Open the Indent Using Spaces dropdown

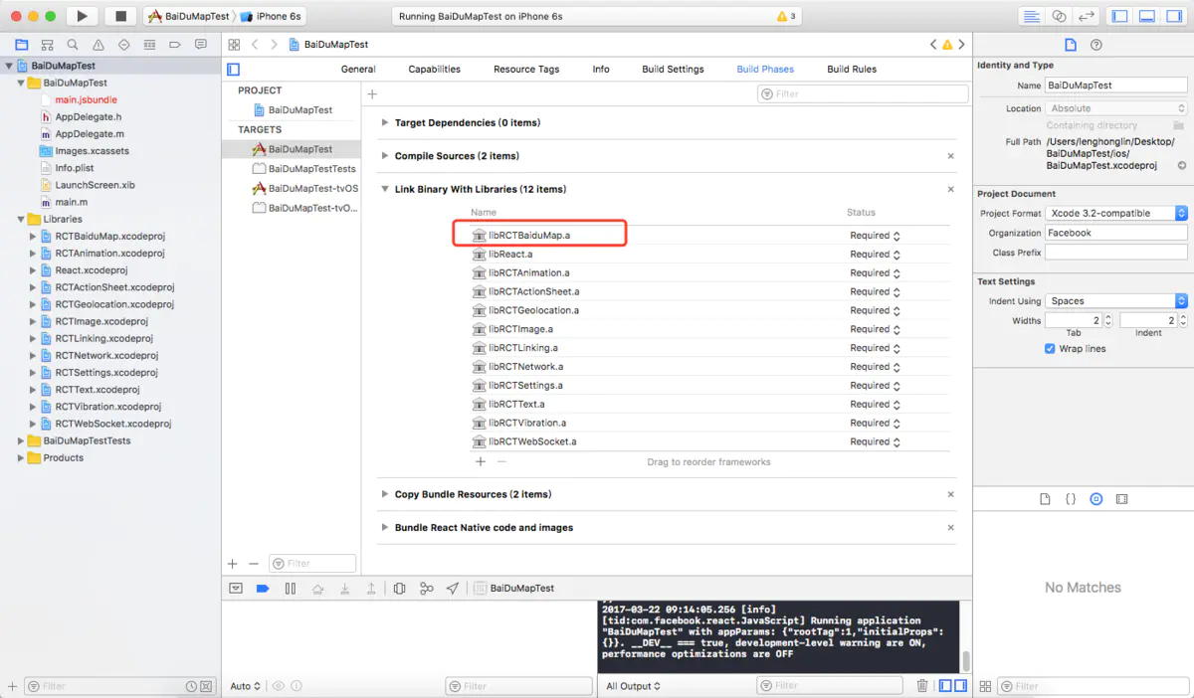click(1116, 301)
